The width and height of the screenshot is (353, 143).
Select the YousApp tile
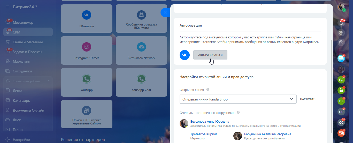(87, 82)
